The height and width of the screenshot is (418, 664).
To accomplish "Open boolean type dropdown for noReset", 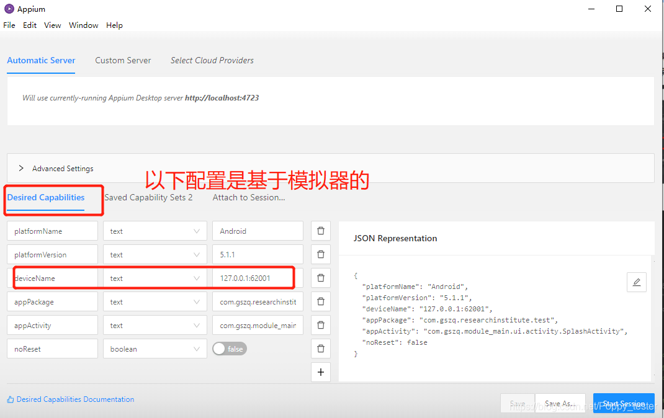I will (x=155, y=349).
